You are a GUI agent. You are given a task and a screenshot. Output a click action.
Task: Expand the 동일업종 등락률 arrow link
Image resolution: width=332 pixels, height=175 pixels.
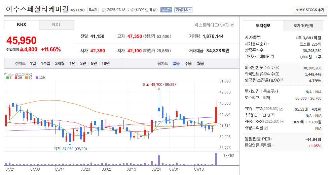[273, 145]
